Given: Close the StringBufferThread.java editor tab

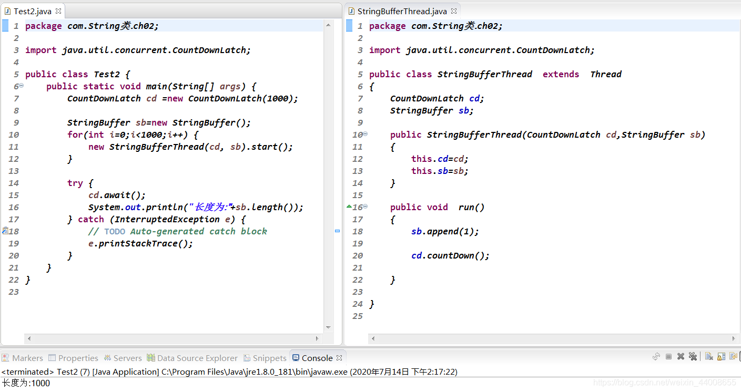Looking at the screenshot, I should (454, 11).
